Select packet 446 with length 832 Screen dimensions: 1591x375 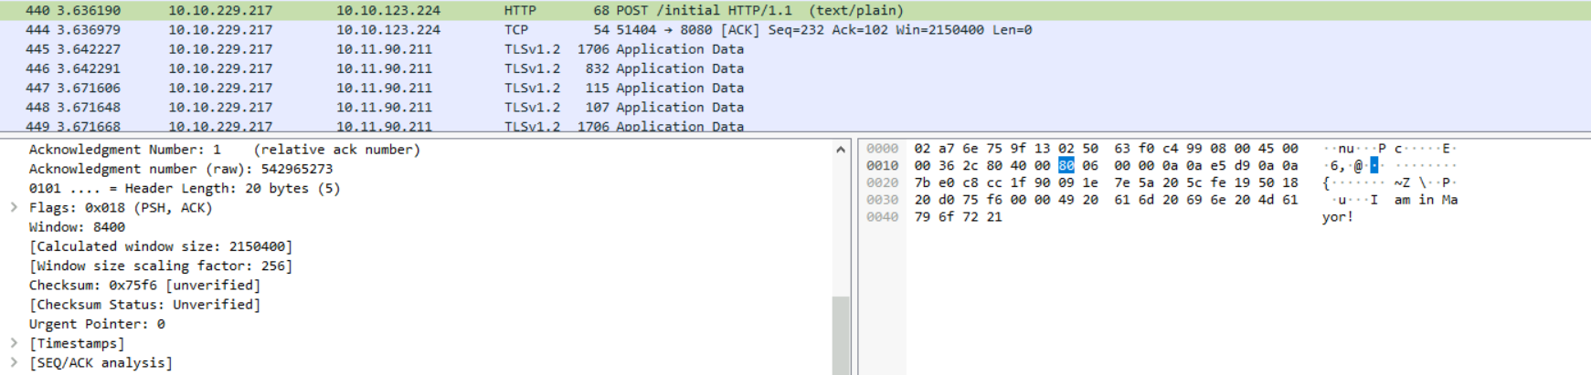[457, 68]
